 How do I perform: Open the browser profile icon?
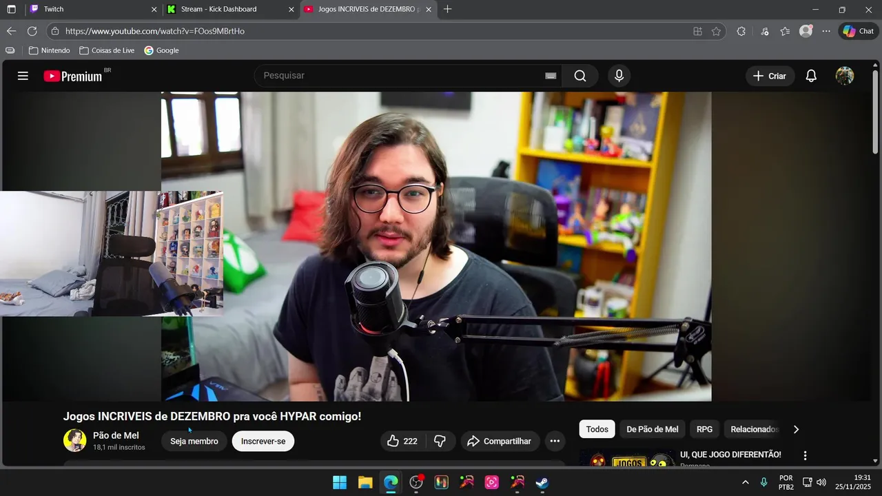pos(806,31)
